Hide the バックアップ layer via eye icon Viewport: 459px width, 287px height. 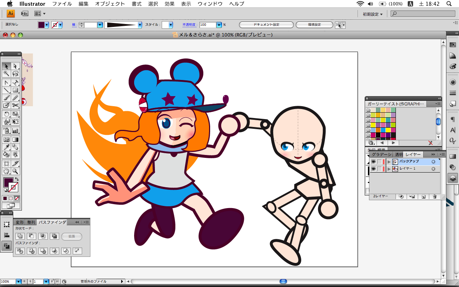(x=373, y=162)
